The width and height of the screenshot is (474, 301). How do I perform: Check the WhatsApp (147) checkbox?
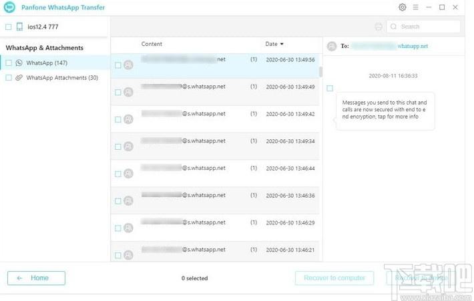9,63
